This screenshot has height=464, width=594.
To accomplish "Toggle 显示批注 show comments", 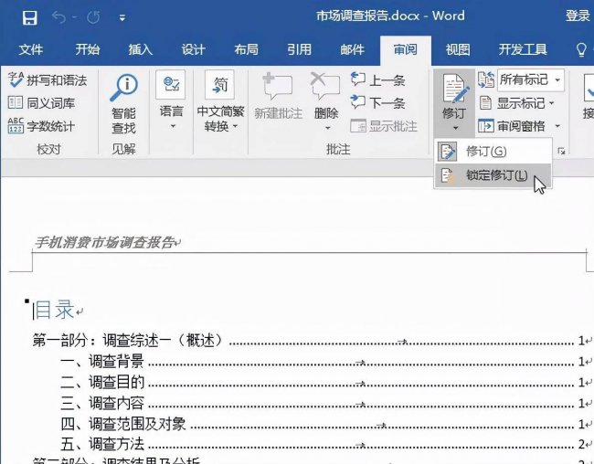I will pyautogui.click(x=384, y=126).
